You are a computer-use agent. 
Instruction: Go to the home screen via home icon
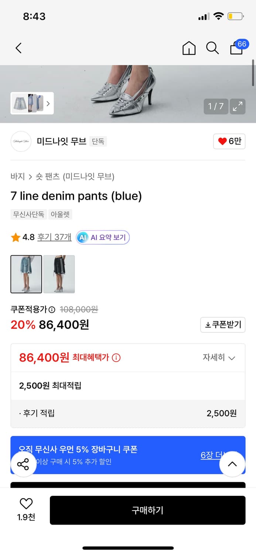click(x=189, y=48)
